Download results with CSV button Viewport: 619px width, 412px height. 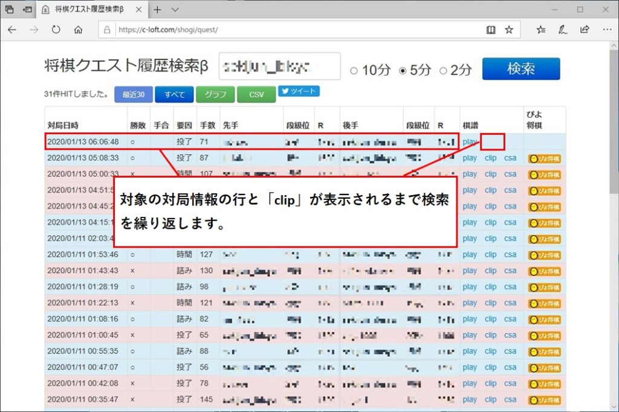[256, 94]
